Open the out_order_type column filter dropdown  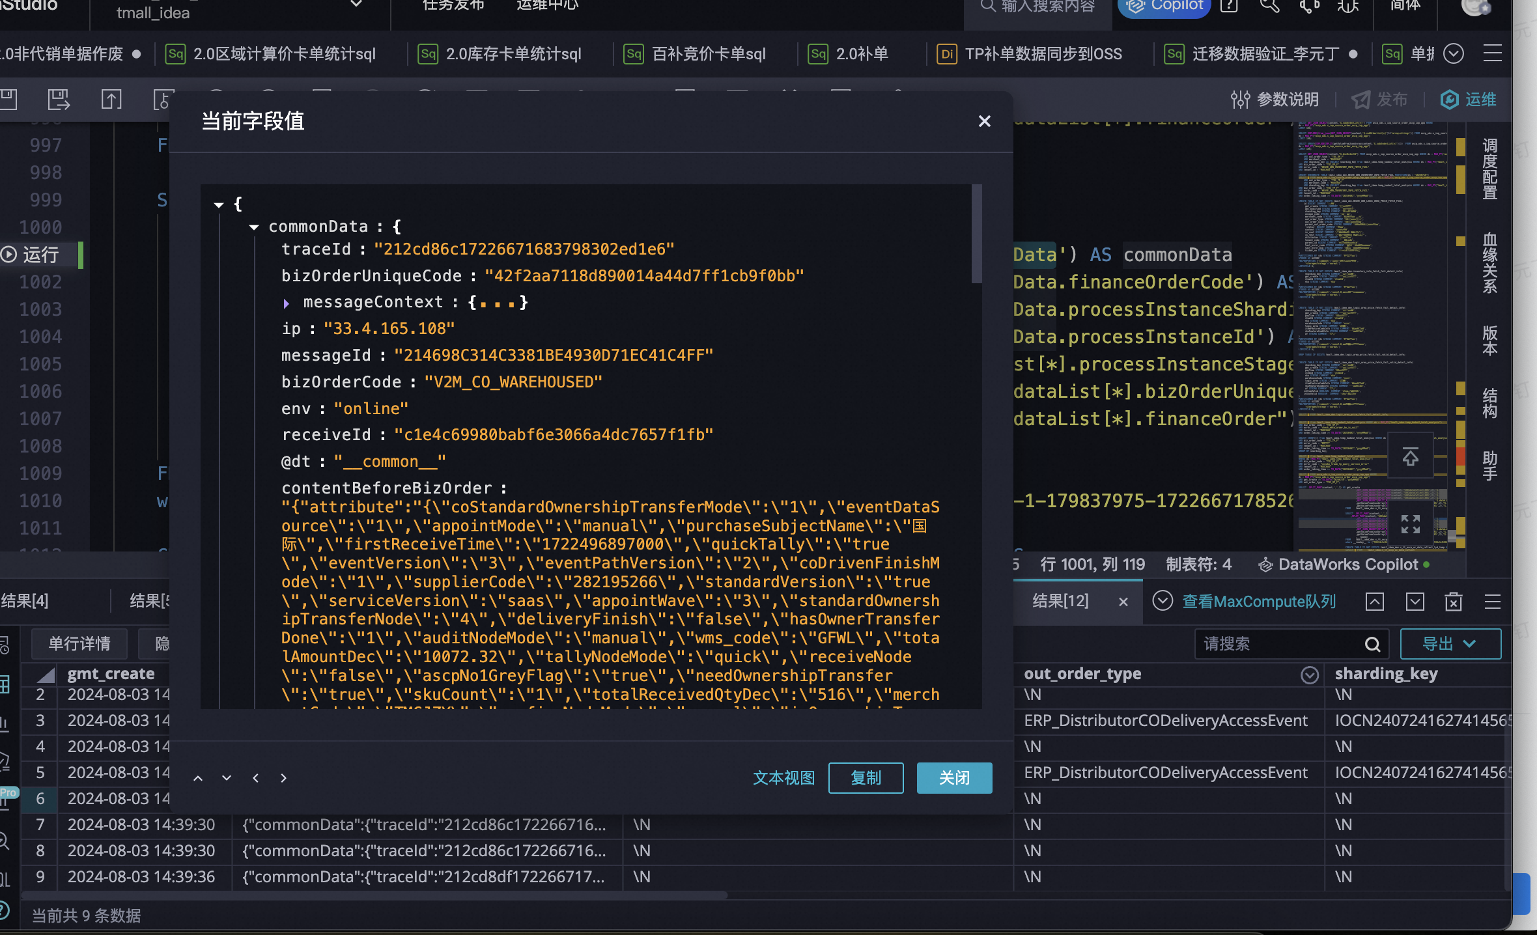[x=1309, y=675]
